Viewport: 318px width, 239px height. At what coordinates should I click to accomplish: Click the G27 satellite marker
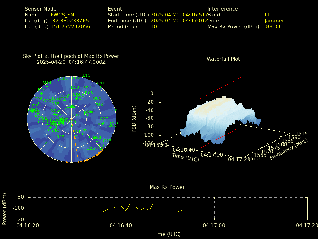pos(104,123)
